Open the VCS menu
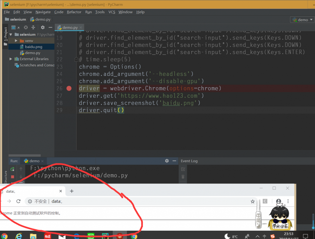This screenshot has height=239, width=315. [x=112, y=12]
